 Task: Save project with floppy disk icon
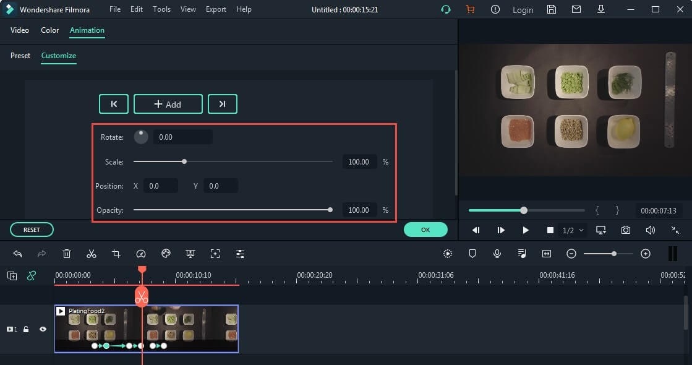tap(551, 9)
